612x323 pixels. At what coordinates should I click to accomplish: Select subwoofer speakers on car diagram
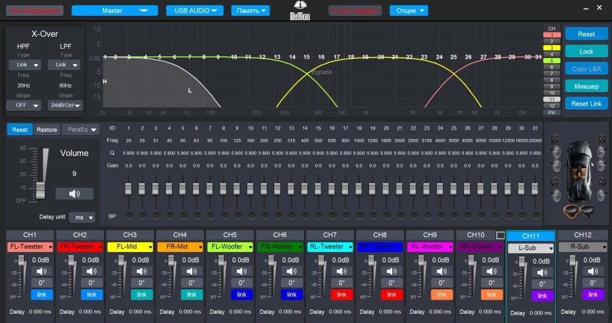tap(579, 210)
